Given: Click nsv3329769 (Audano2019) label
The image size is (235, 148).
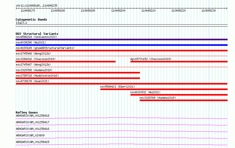Looking at the screenshot, I should pos(158,98).
